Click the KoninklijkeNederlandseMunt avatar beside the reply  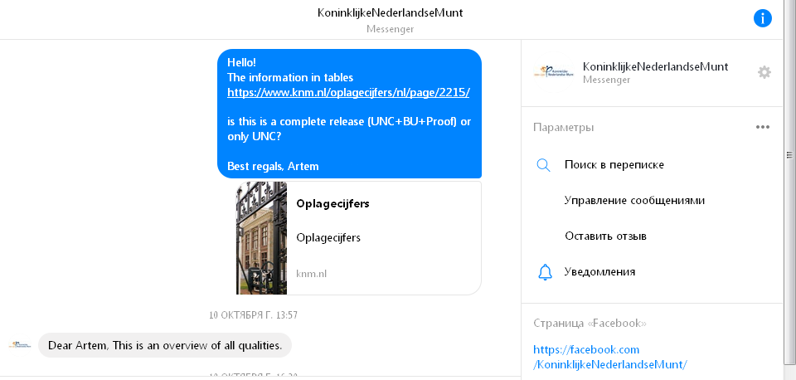point(20,345)
